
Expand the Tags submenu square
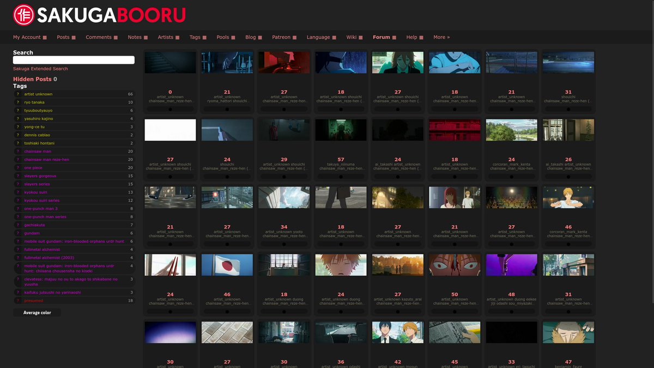pos(204,38)
